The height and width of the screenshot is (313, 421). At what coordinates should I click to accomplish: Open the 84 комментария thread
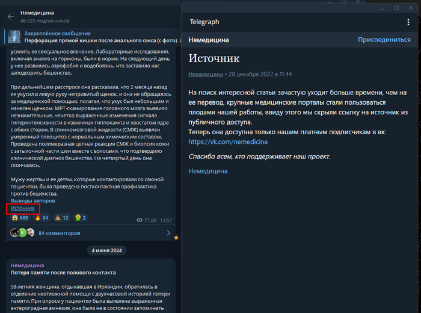click(x=59, y=233)
